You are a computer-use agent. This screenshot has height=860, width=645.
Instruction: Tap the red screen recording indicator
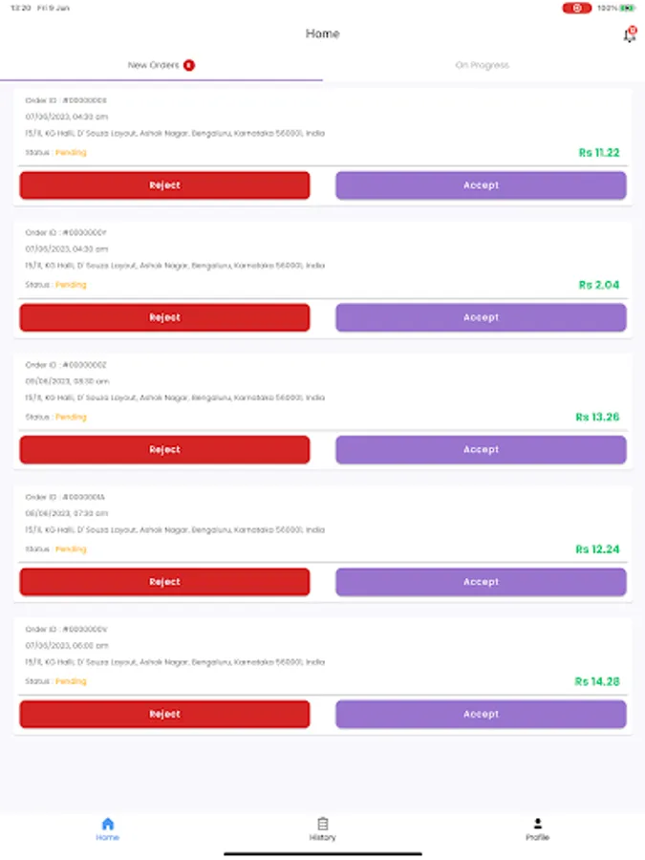(x=576, y=8)
